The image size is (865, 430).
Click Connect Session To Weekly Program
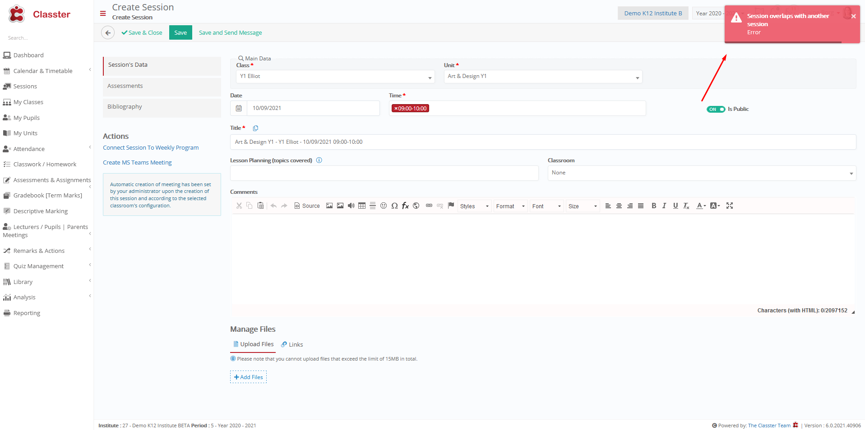pos(151,147)
